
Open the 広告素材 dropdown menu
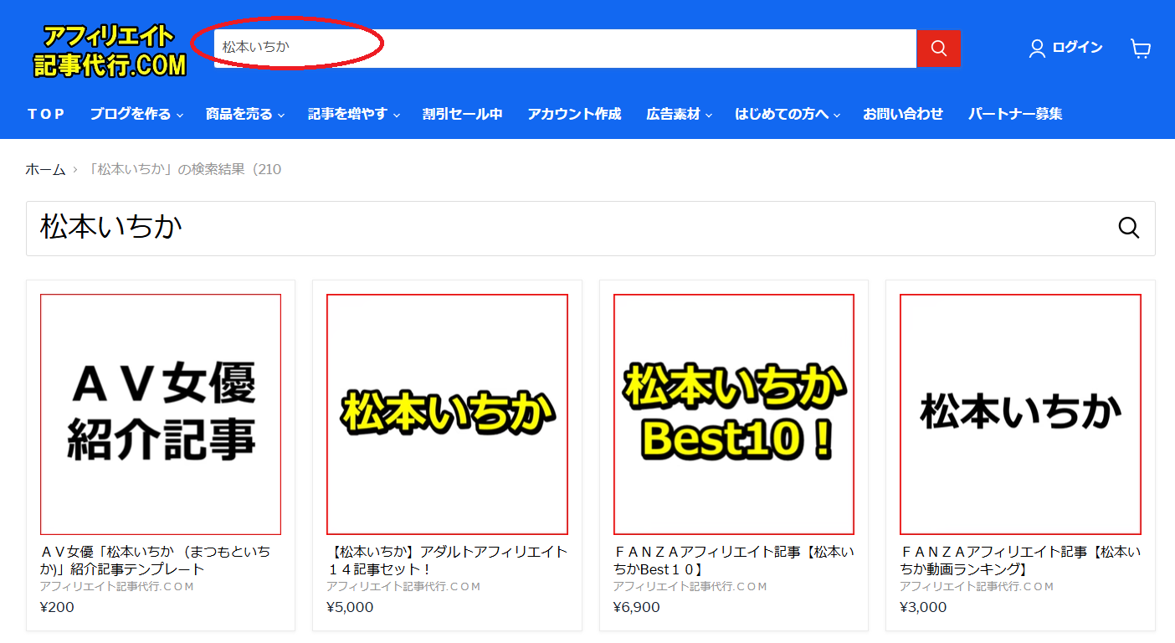(x=679, y=114)
